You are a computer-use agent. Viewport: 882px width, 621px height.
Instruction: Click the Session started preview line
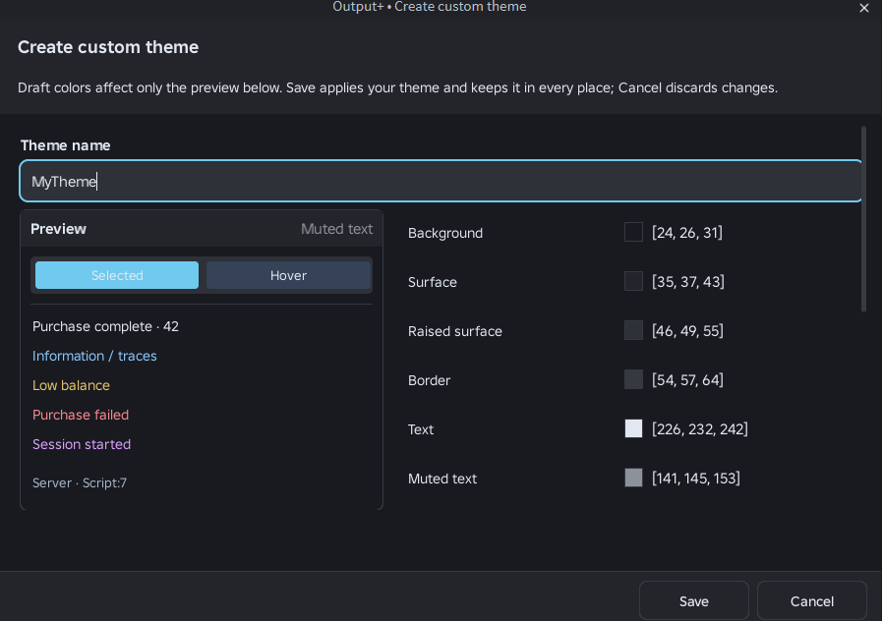82,444
